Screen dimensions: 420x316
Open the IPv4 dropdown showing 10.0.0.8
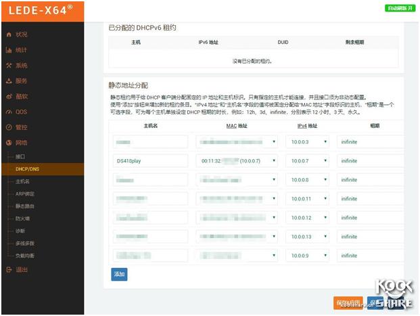(x=307, y=179)
